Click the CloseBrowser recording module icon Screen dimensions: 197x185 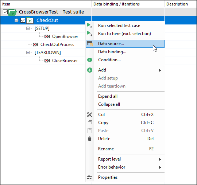(47, 61)
